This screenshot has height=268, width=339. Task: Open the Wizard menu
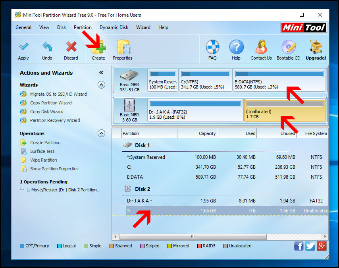(143, 27)
